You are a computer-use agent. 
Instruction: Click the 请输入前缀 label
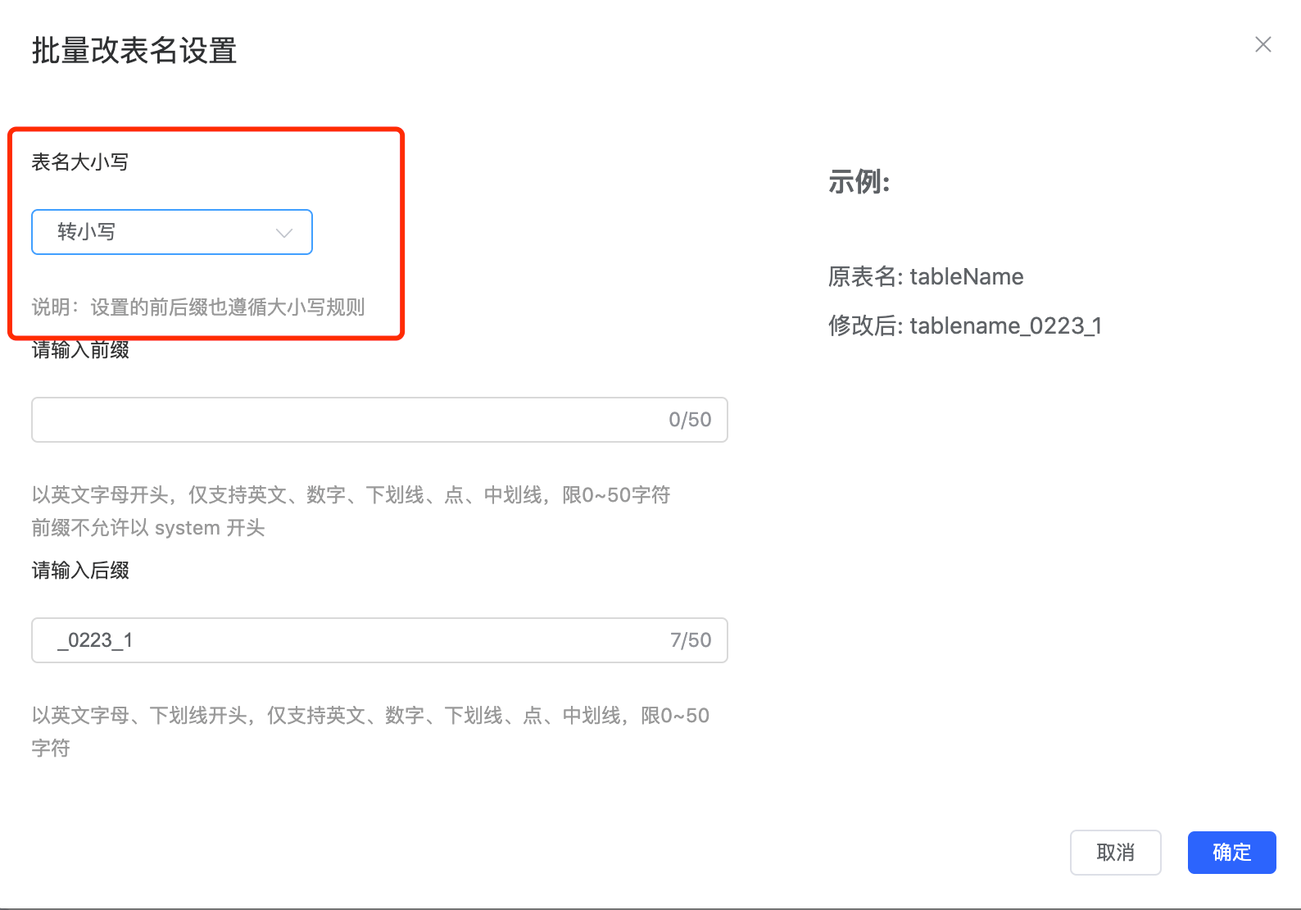tap(80, 351)
